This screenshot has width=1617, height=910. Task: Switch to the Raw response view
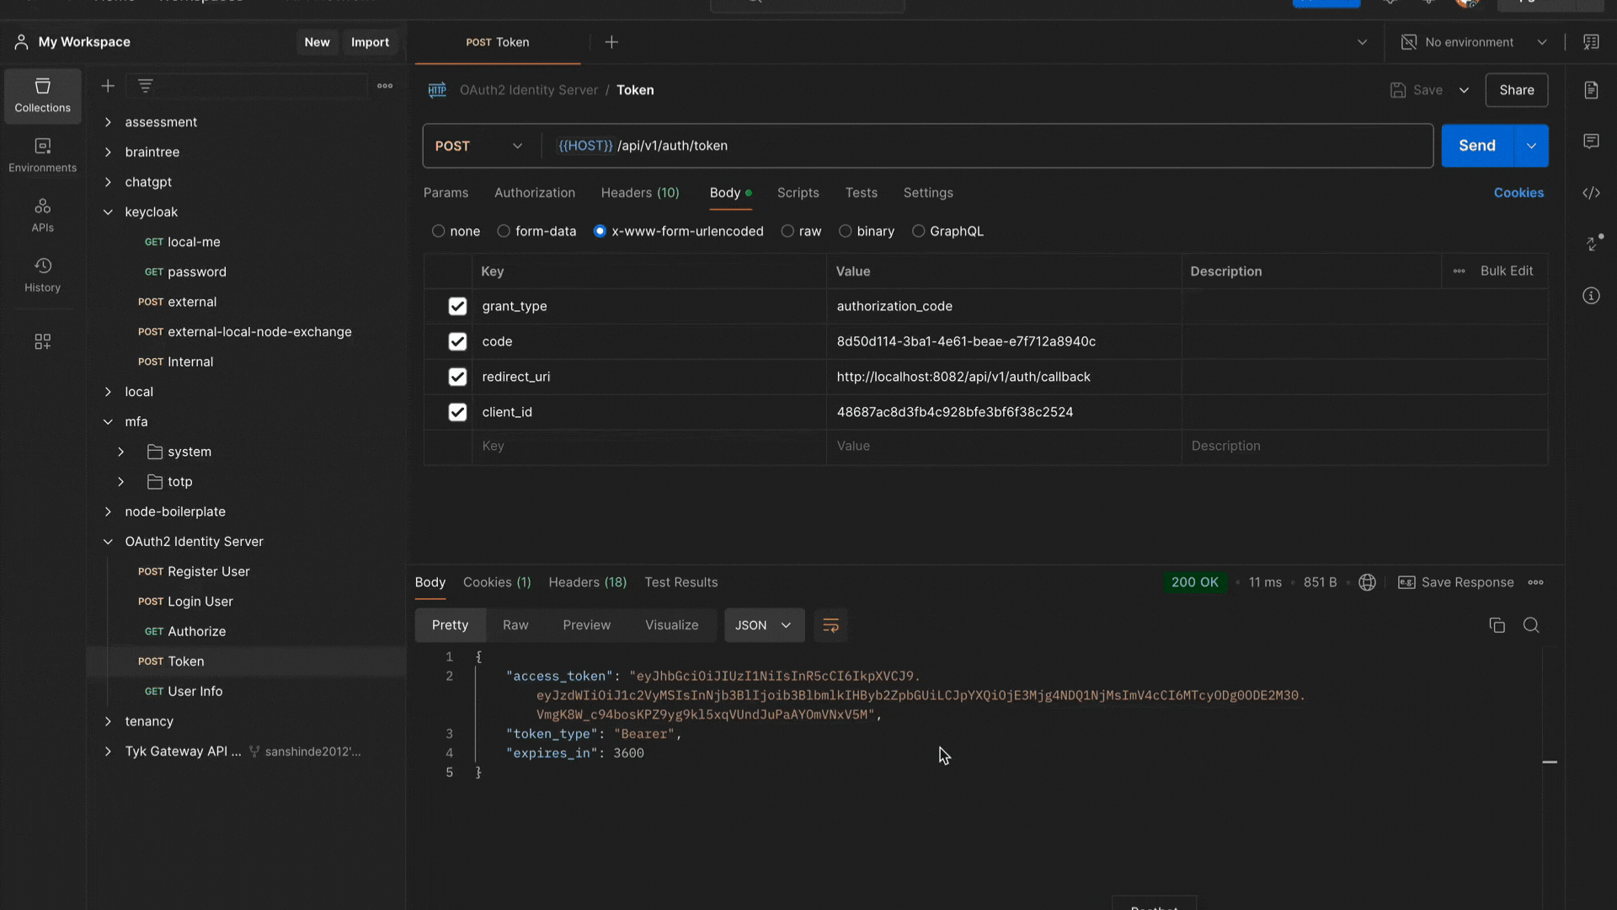[515, 625]
